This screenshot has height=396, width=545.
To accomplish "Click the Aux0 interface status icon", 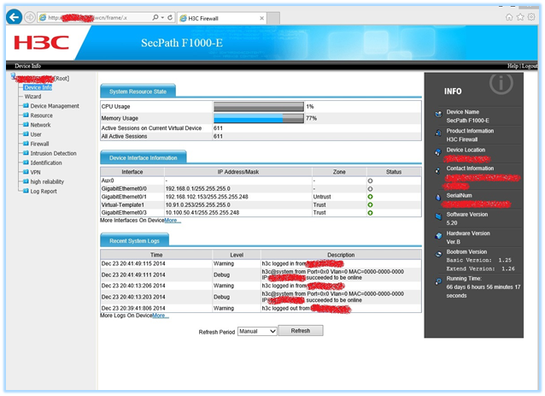I will tap(370, 181).
